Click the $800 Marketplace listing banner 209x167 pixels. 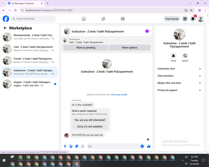point(107,40)
